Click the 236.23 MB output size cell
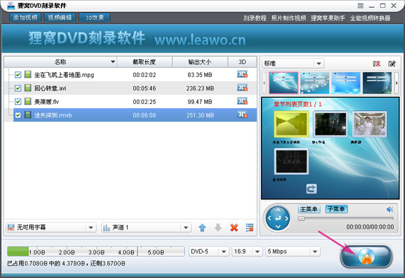Image resolution: width=405 pixels, height=278 pixels. [x=200, y=88]
